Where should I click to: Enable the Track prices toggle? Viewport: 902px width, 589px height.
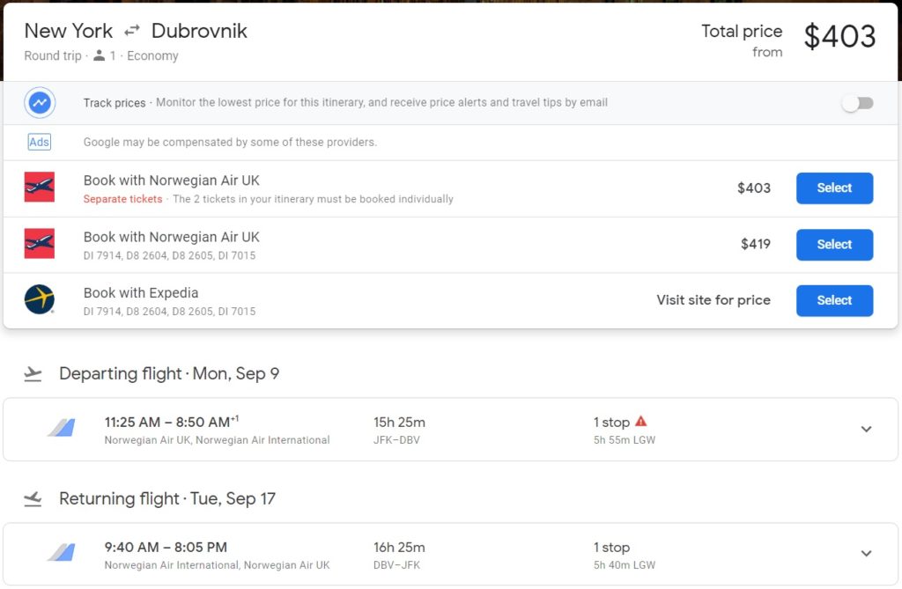[x=857, y=103]
